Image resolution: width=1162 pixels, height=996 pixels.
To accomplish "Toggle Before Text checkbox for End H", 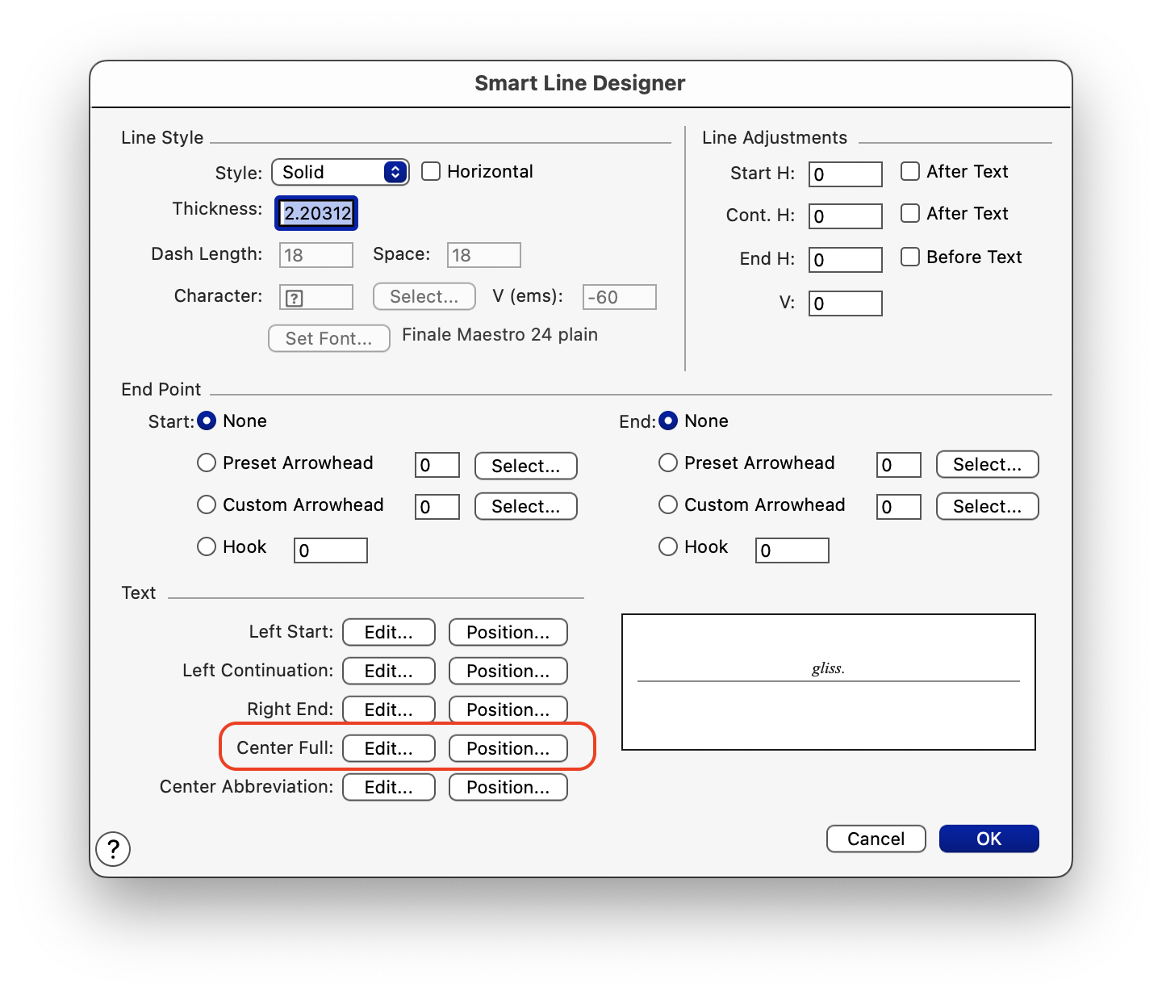I will pos(910,257).
